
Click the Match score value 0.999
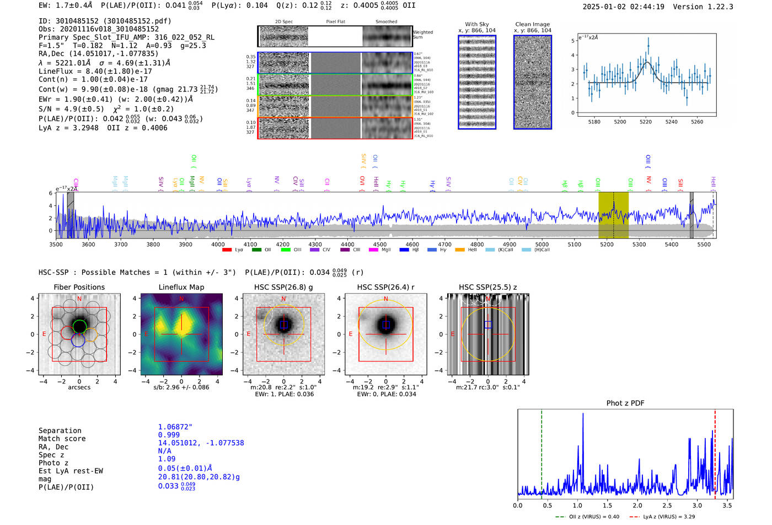pos(169,435)
